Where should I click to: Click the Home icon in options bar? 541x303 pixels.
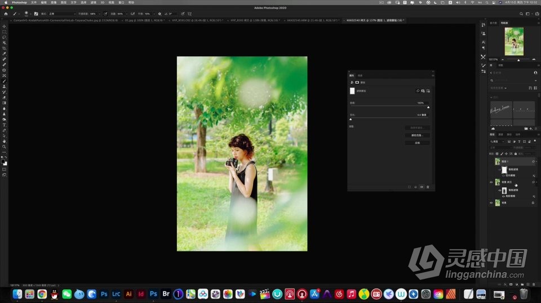[x=6, y=13]
